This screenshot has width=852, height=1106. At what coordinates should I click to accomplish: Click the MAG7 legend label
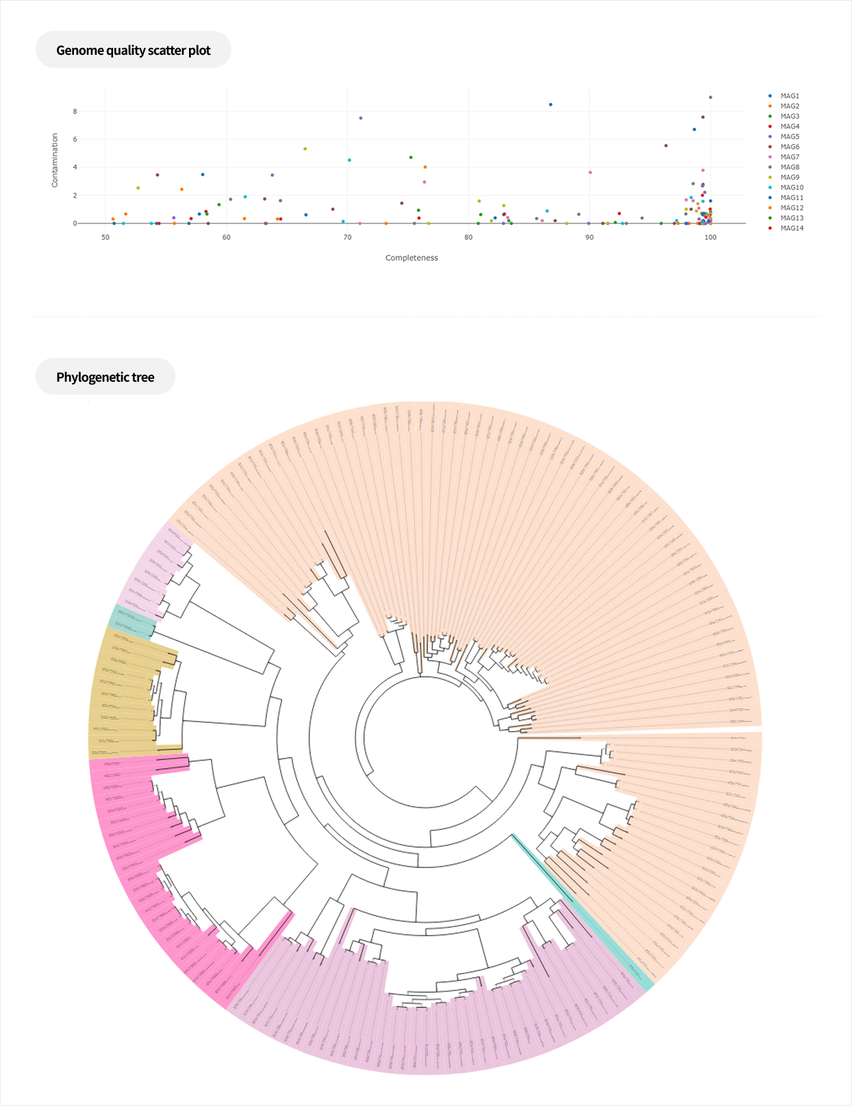click(x=789, y=157)
